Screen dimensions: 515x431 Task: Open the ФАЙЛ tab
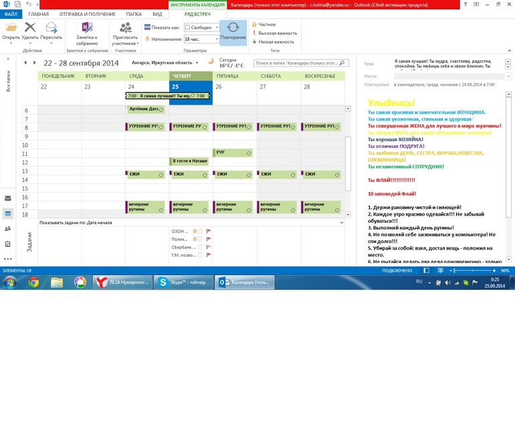coord(11,13)
